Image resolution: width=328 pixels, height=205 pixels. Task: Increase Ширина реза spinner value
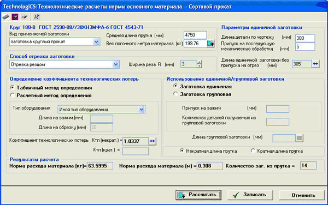click(200, 62)
